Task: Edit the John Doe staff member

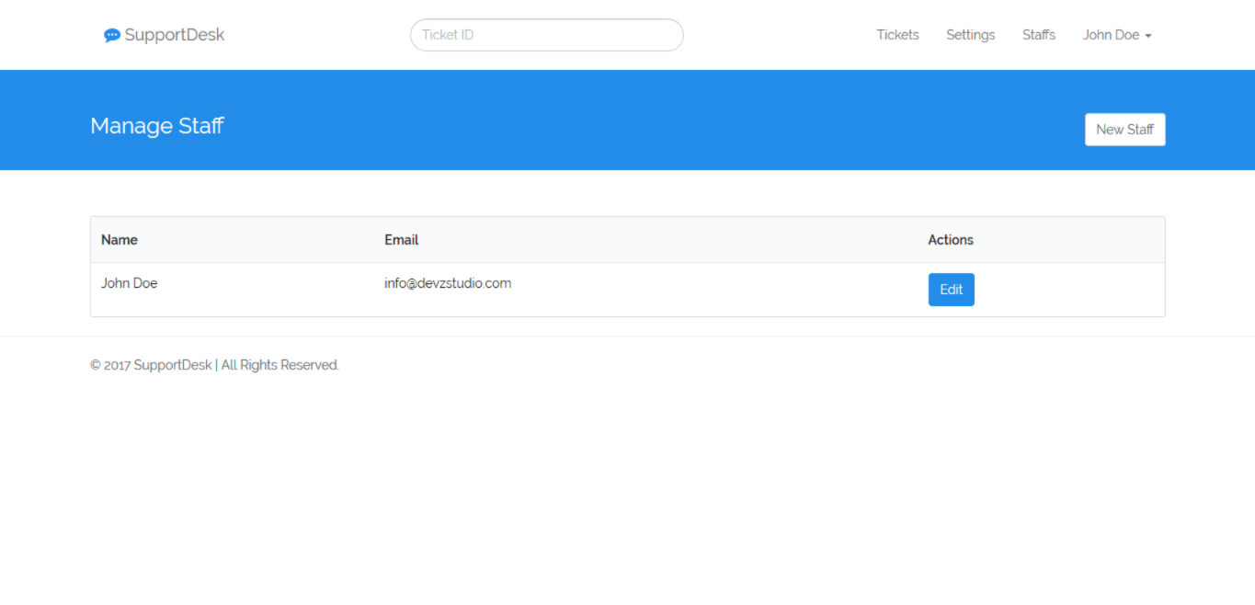Action: tap(951, 290)
